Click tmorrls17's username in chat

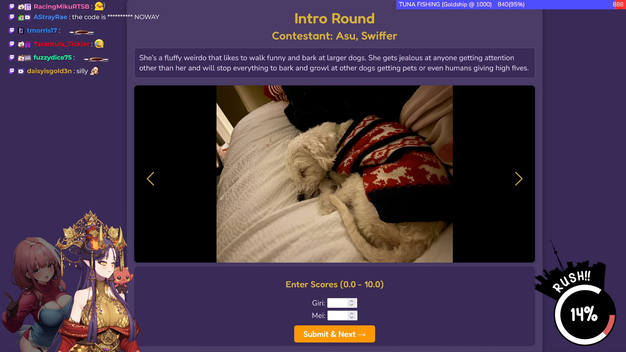[42, 31]
